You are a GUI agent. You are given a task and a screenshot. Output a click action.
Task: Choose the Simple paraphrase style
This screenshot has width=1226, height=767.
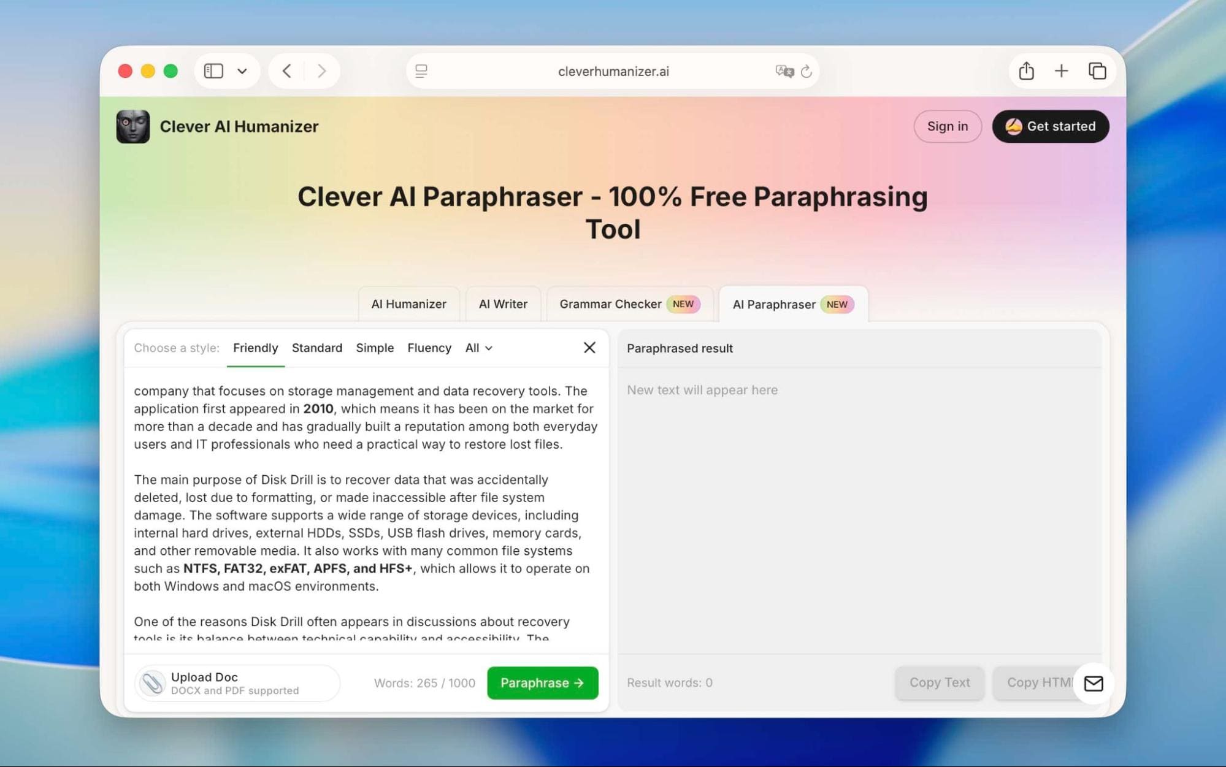[x=375, y=348]
